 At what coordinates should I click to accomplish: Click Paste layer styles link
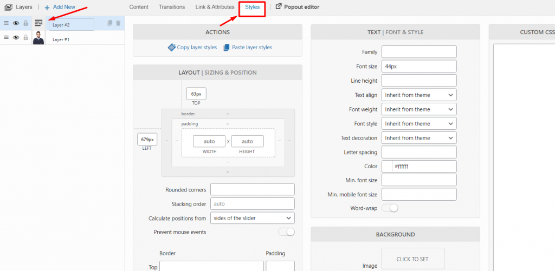[x=252, y=48]
